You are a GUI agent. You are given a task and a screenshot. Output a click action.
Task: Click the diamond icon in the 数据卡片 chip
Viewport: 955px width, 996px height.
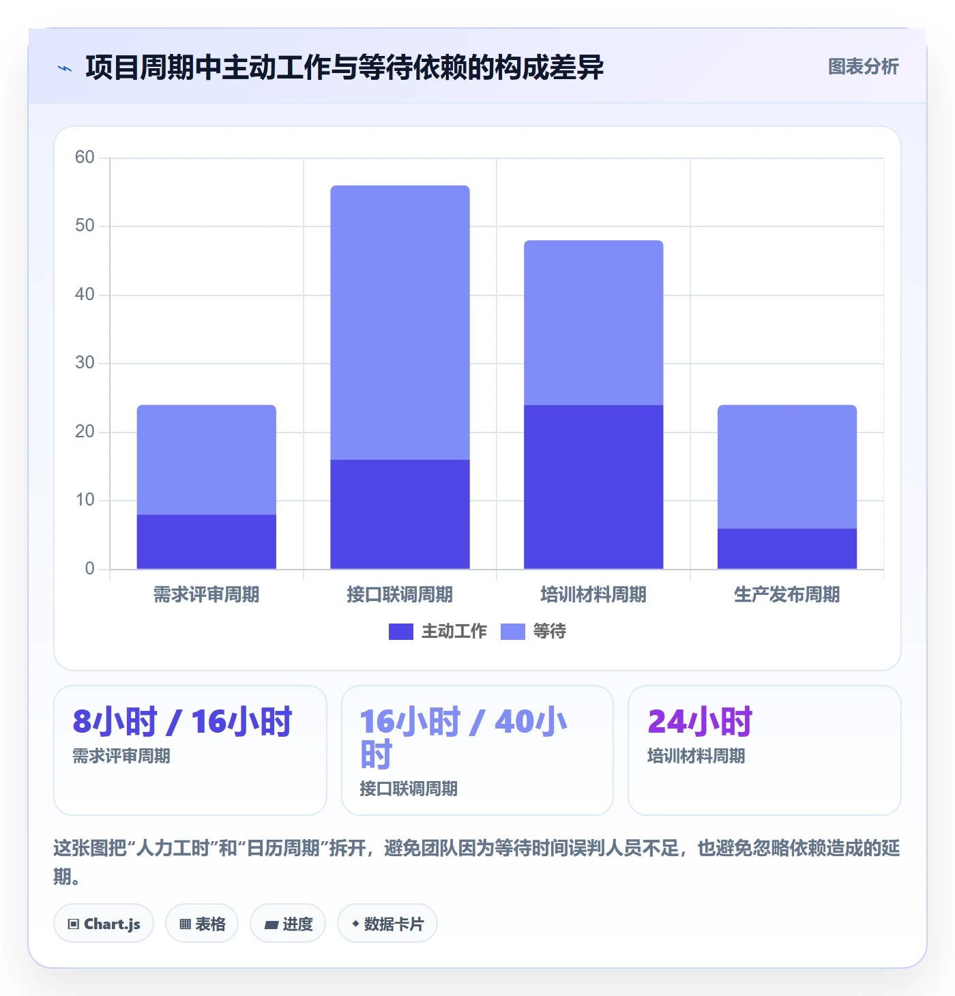[355, 924]
